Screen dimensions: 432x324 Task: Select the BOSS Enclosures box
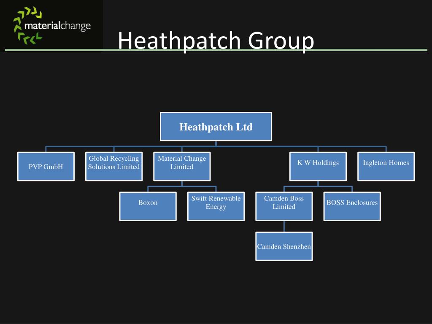[352, 206]
